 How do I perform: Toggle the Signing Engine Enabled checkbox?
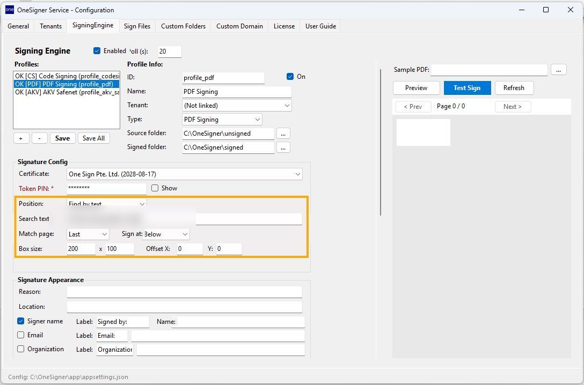tap(97, 51)
